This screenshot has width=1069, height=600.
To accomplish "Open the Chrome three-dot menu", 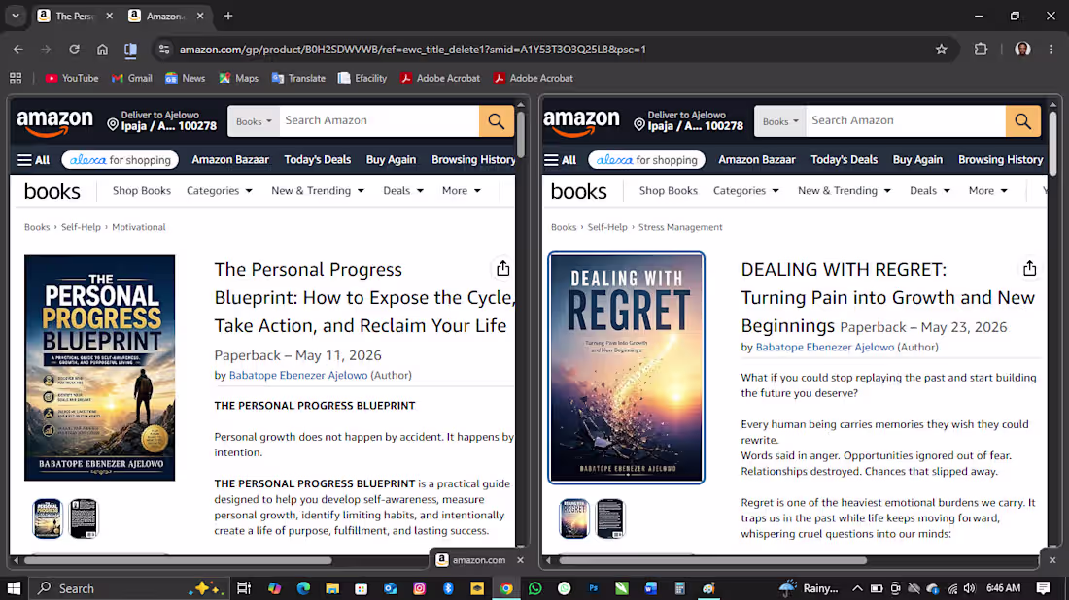I will [1051, 50].
